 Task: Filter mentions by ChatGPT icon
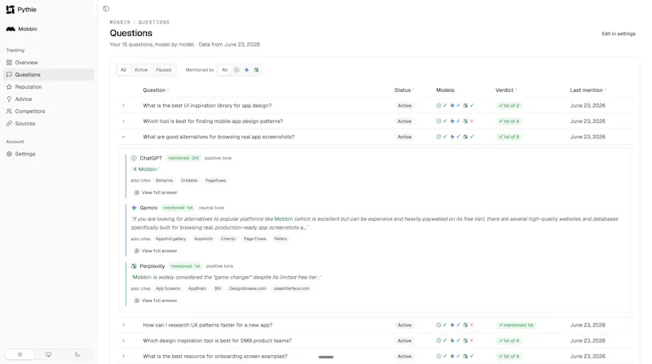(x=236, y=70)
